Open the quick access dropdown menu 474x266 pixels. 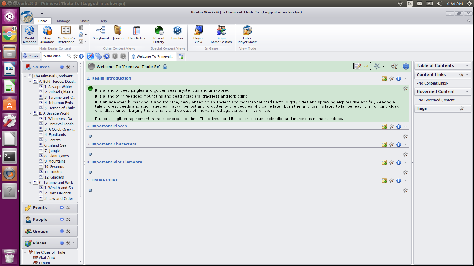[42, 13]
